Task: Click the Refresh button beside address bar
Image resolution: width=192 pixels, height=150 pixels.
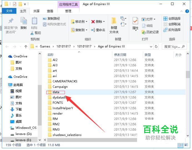Action: (x=156, y=47)
